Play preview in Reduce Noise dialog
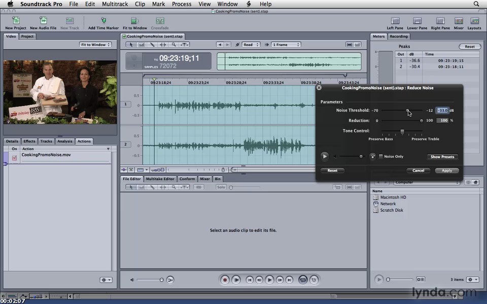Image resolution: width=487 pixels, height=304 pixels. click(x=325, y=157)
